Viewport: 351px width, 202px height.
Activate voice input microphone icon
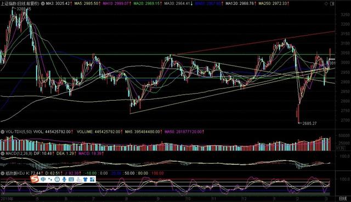tap(64, 179)
